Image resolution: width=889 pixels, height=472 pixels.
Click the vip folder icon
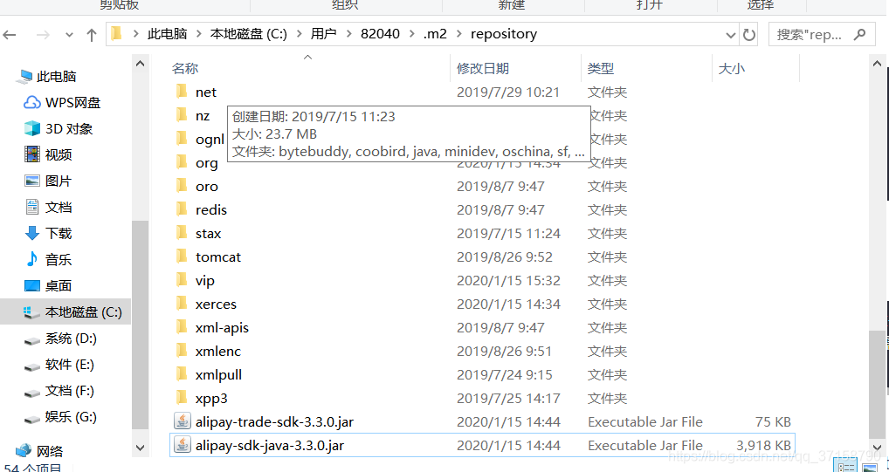click(x=182, y=279)
